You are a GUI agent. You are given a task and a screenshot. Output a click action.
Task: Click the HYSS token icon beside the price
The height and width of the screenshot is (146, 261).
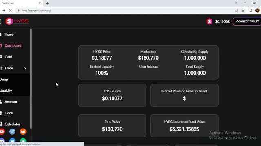click(209, 21)
